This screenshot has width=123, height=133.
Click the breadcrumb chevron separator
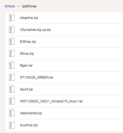click(x=18, y=6)
